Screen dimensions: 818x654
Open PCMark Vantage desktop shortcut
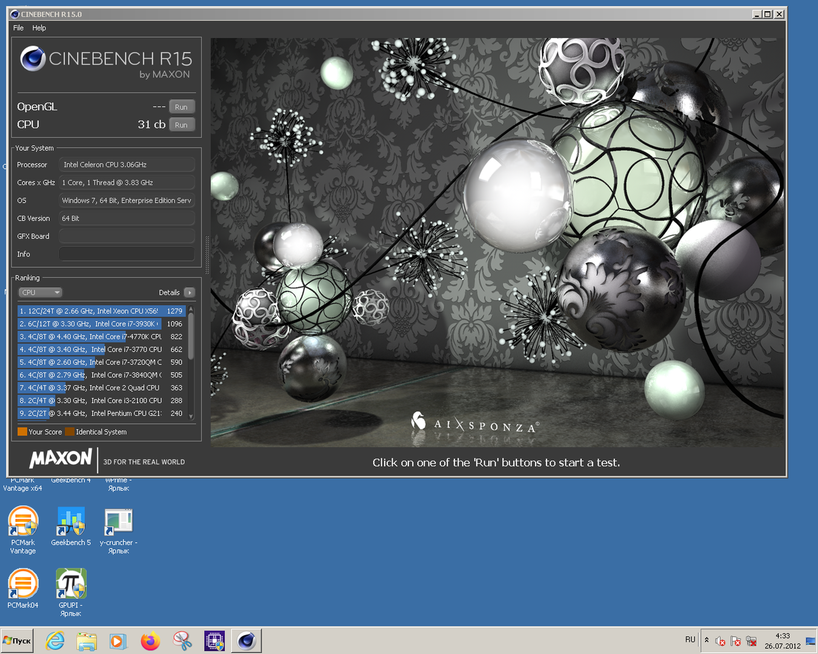[x=23, y=530]
